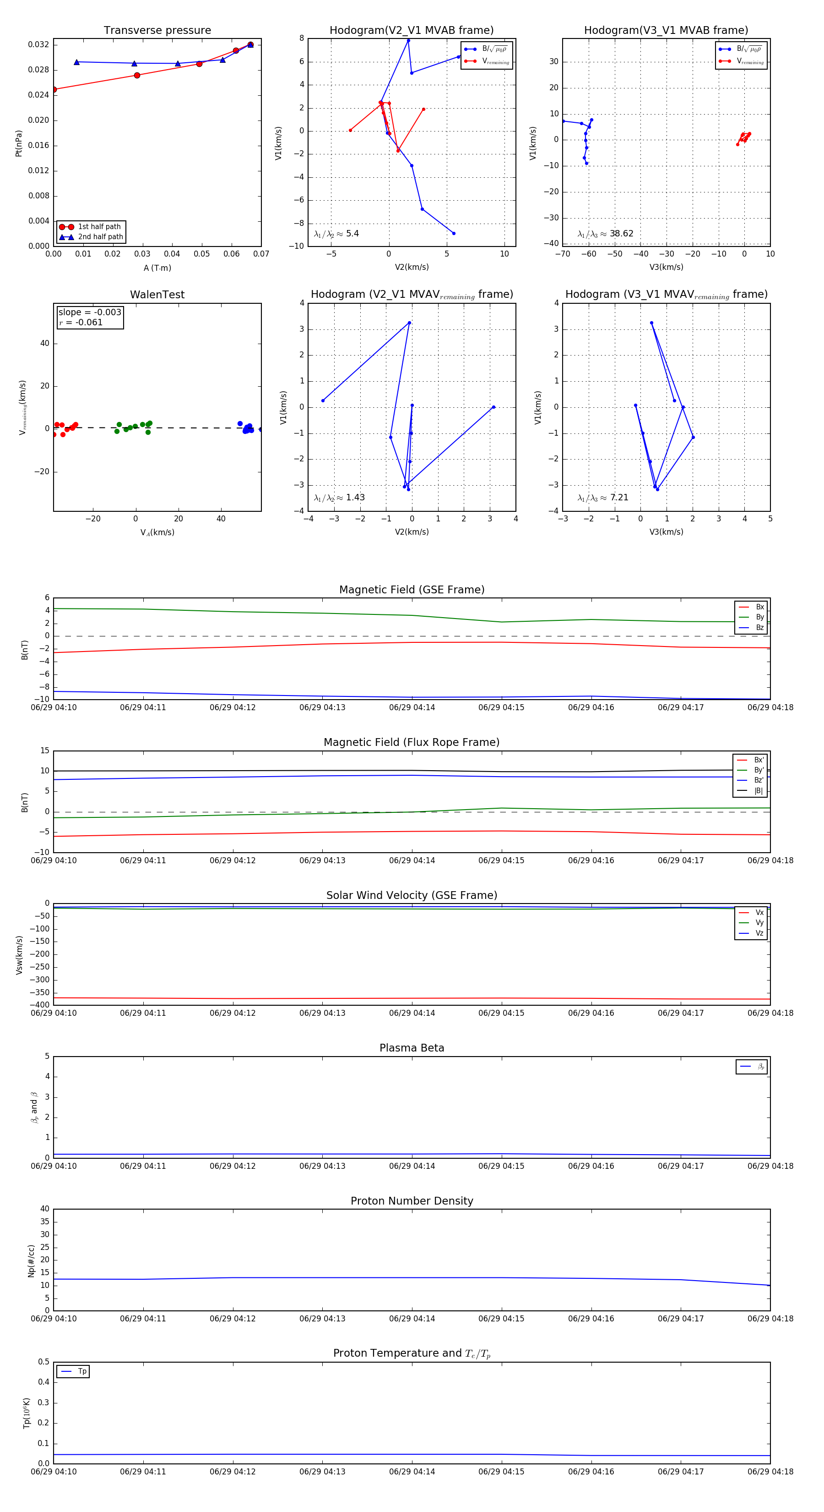Click the 'Tp(10^6K)' y-axis label
The width and height of the screenshot is (824, 1512).
(x=26, y=1413)
